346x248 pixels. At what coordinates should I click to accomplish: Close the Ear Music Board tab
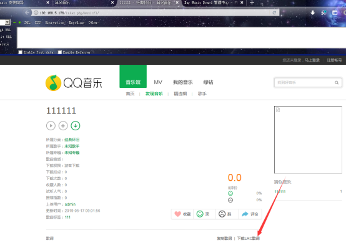click(242, 2)
